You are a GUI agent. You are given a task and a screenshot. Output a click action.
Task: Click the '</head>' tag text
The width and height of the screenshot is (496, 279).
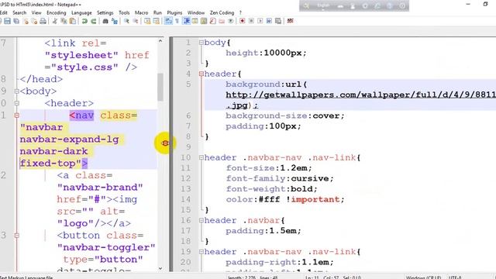point(41,79)
